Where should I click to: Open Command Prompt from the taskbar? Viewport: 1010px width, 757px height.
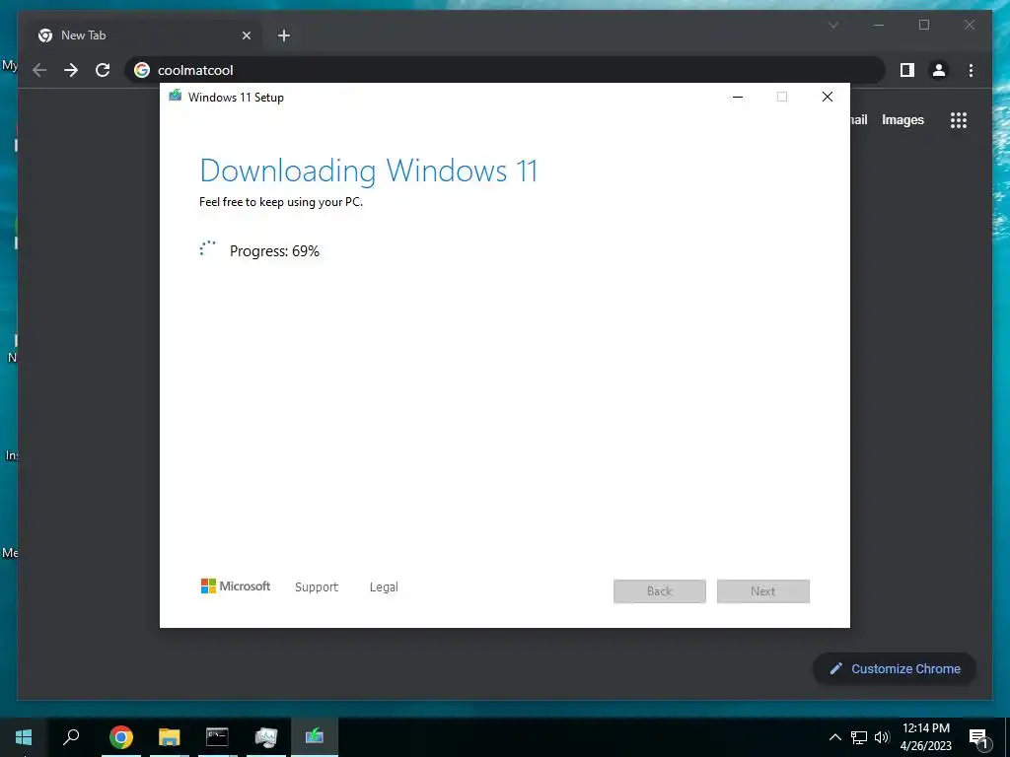tap(217, 737)
